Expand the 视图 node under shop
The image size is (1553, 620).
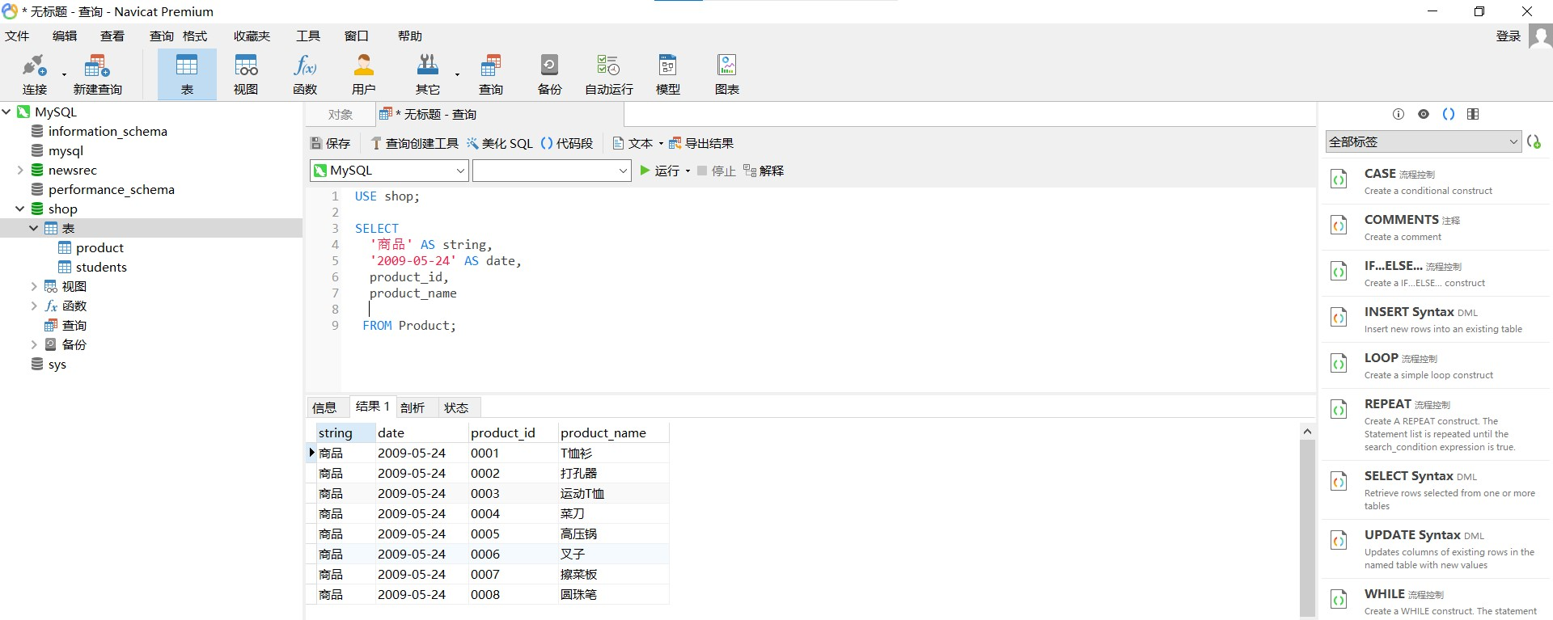34,286
